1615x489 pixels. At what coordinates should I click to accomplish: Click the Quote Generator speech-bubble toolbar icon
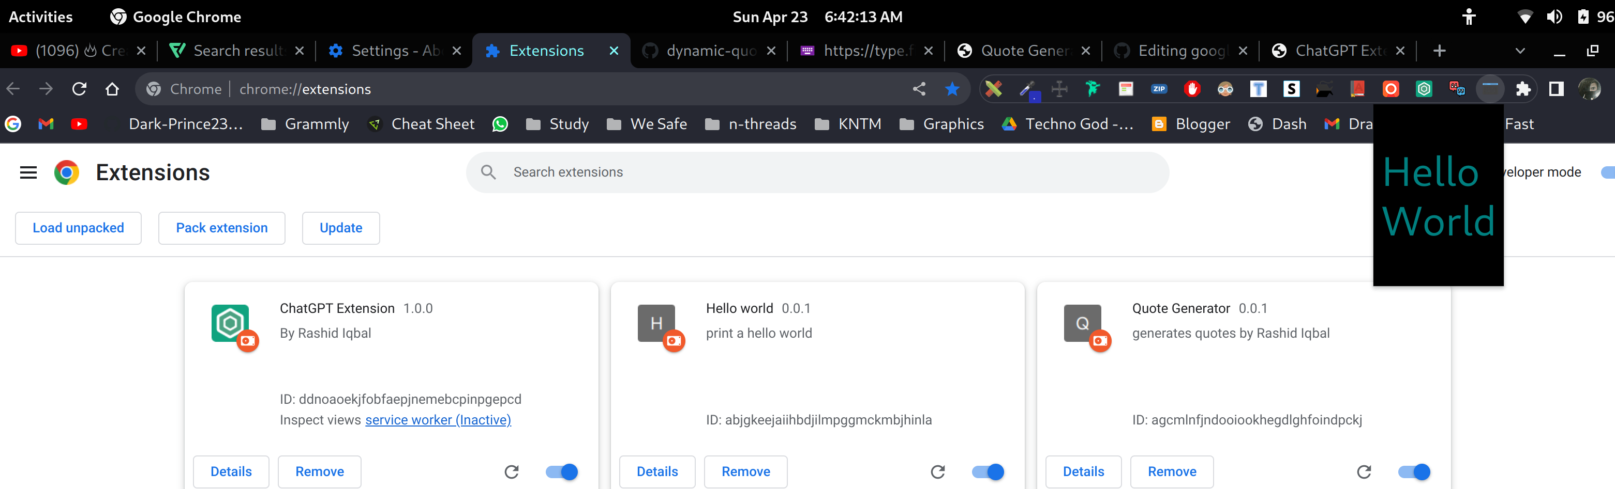(x=1457, y=89)
